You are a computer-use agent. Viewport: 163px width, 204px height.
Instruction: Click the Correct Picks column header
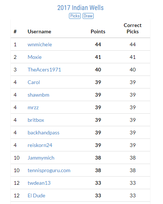tap(132, 29)
